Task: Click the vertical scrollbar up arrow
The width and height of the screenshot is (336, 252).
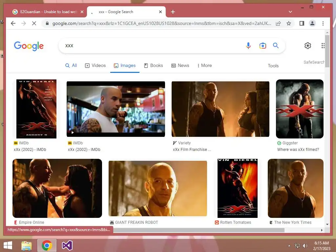Action: click(327, 32)
